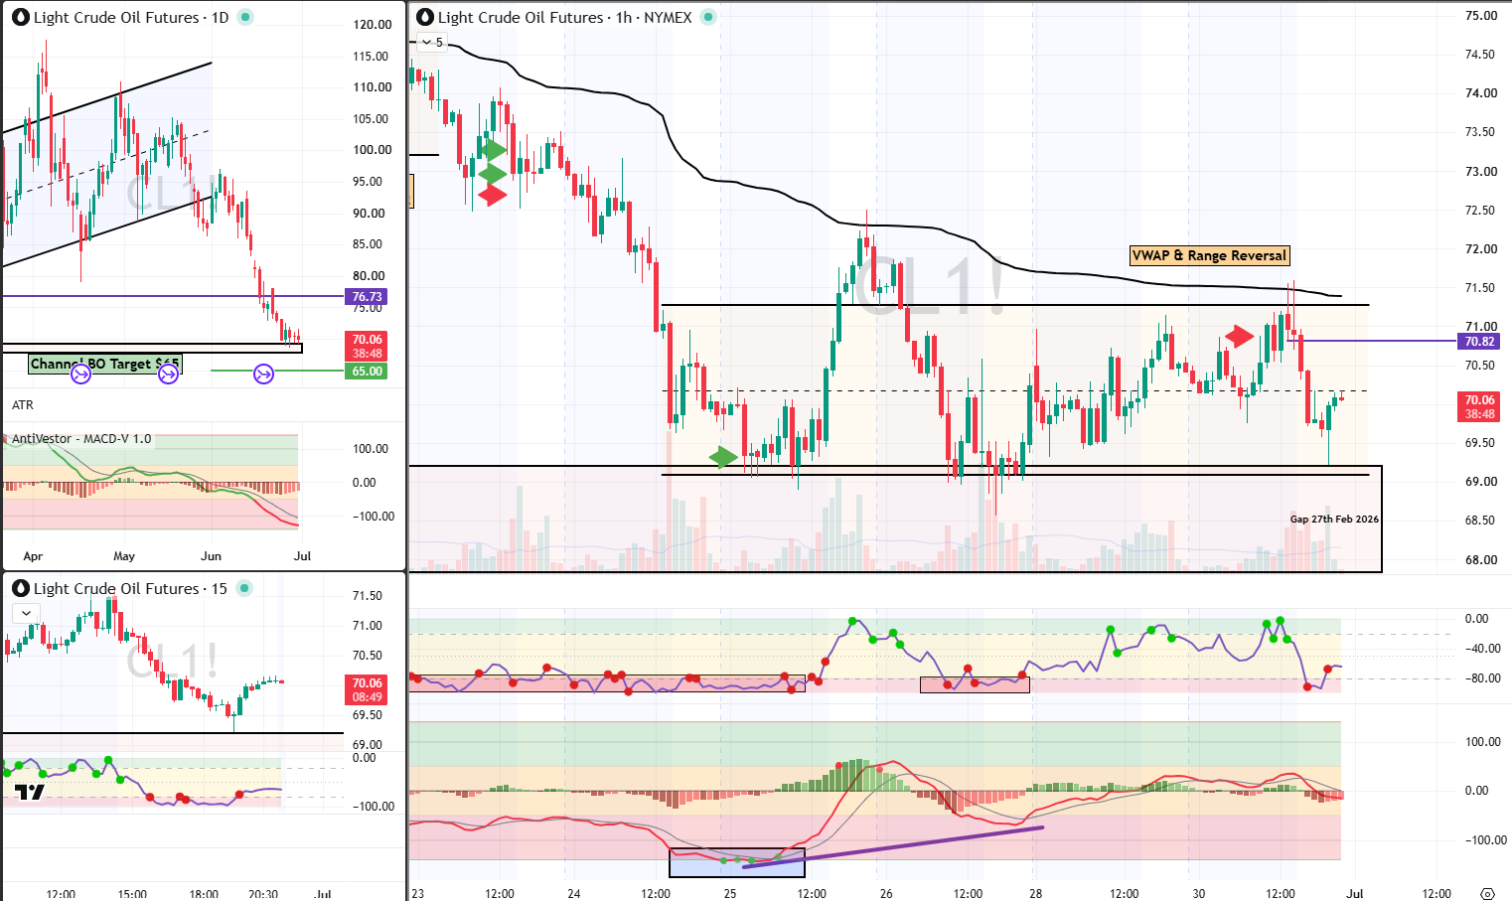
Task: Click the 'Jul' date on 1h time axis
Action: pyautogui.click(x=1354, y=893)
